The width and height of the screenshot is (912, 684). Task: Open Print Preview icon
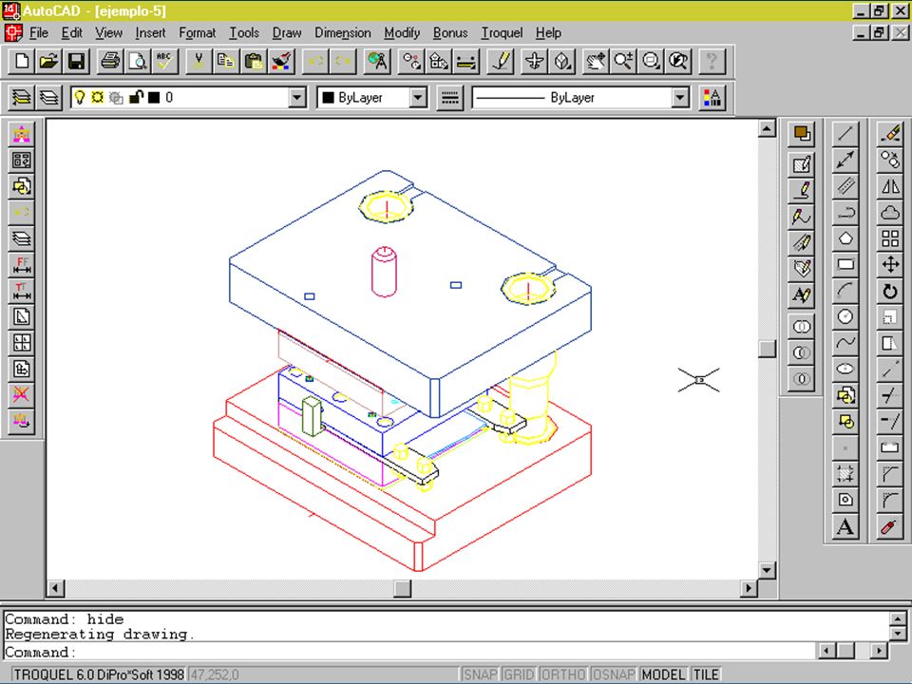point(137,61)
